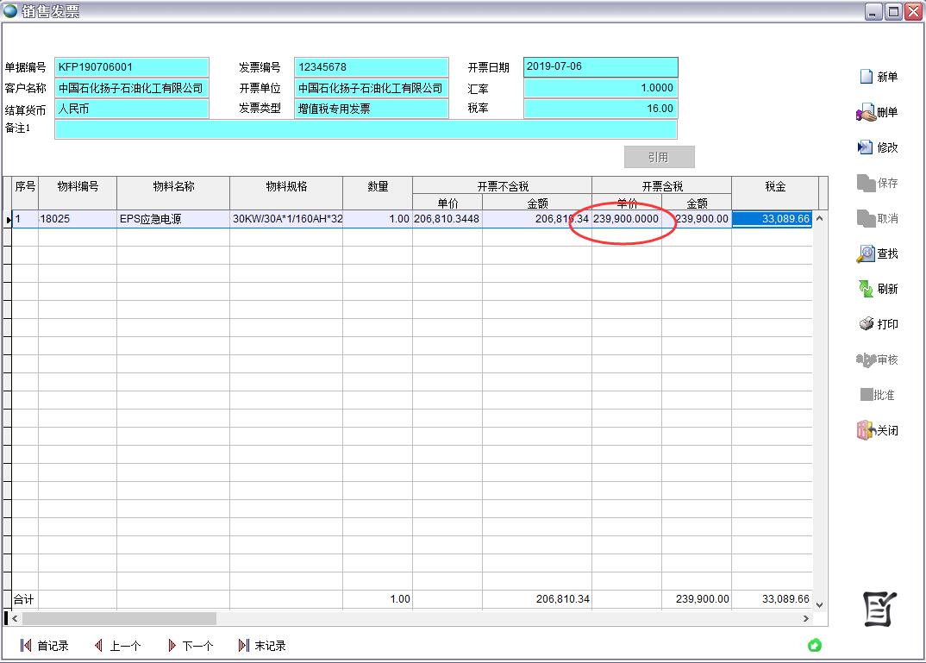The image size is (926, 663).
Task: Open 查找 search with magnifier icon
Action: click(x=866, y=253)
